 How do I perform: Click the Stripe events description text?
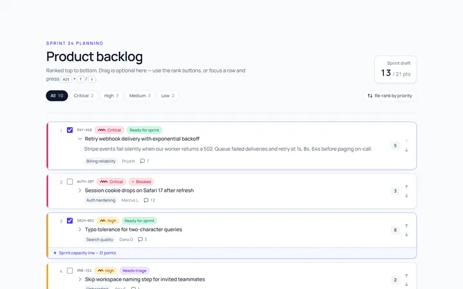[228, 149]
